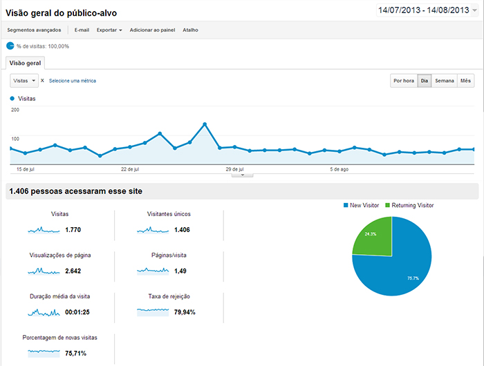Open the Visitas metric dropdown
The height and width of the screenshot is (366, 484).
pos(24,81)
